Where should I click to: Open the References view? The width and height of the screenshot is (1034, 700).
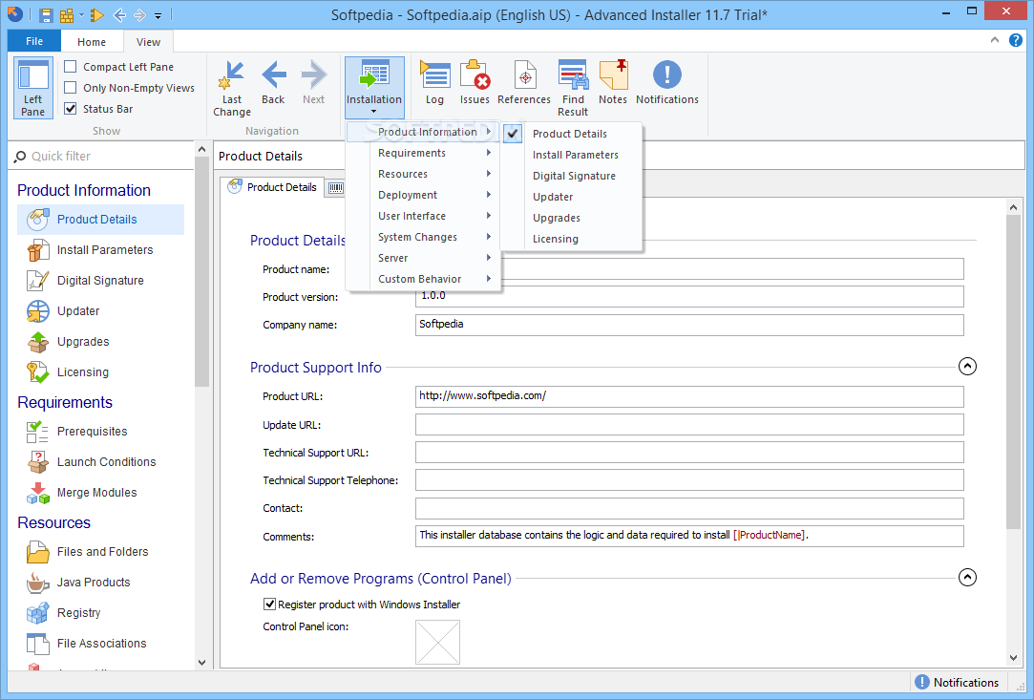click(524, 83)
